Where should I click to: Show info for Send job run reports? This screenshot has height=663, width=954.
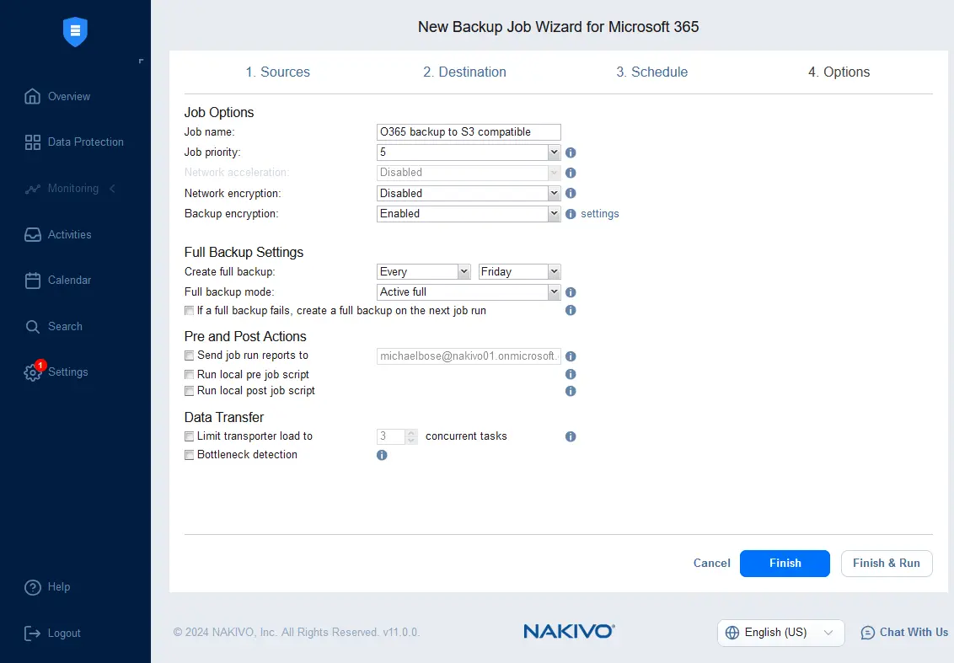click(x=571, y=356)
